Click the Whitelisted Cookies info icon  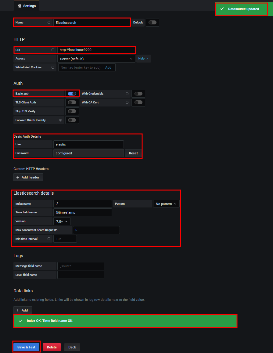[53, 67]
